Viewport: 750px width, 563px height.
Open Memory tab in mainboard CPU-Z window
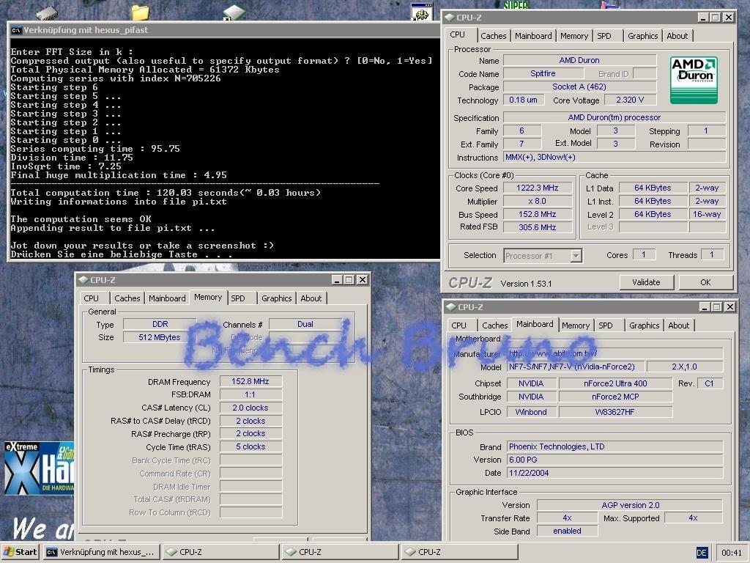(576, 325)
